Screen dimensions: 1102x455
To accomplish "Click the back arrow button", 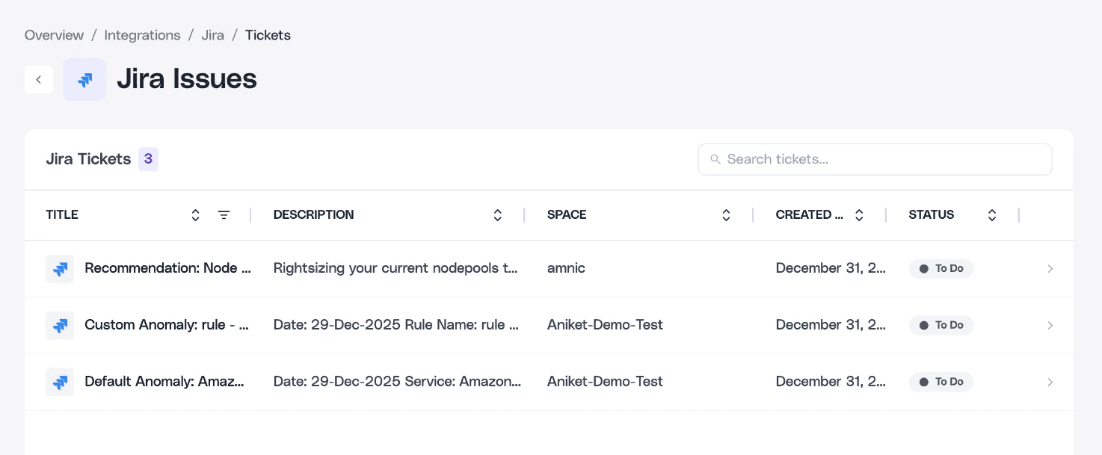I will [39, 80].
